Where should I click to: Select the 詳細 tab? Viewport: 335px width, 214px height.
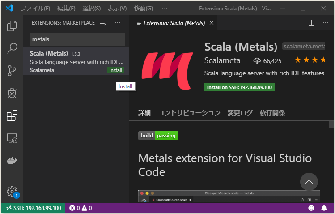point(144,113)
